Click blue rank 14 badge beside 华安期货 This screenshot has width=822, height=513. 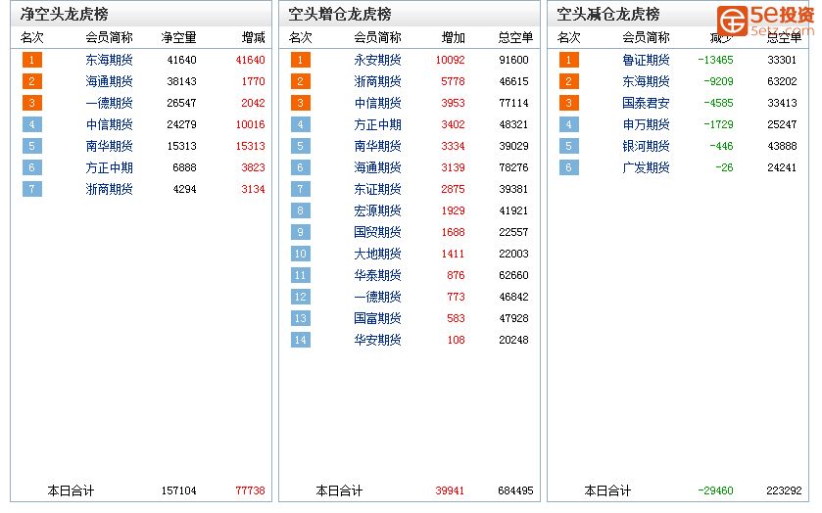[301, 340]
